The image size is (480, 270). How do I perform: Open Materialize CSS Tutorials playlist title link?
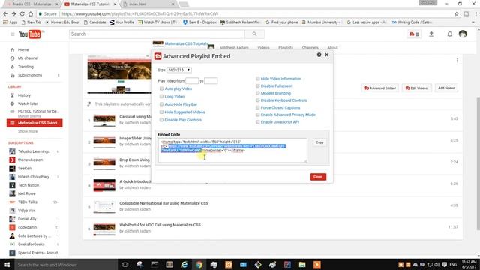coord(187,43)
